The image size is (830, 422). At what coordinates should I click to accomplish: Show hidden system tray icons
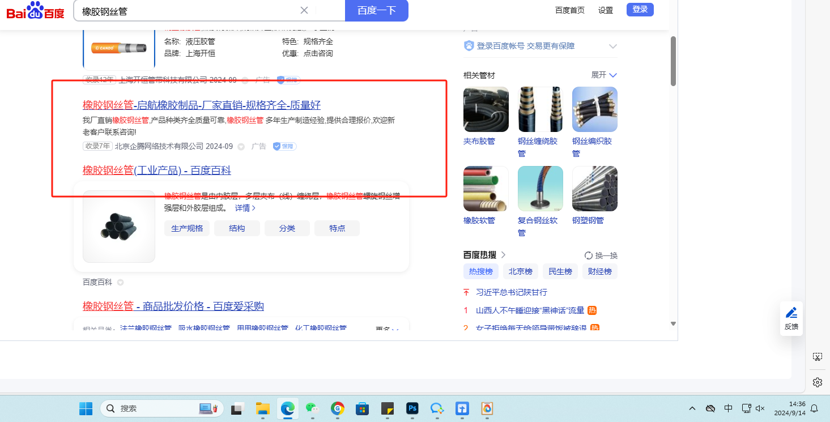point(692,408)
